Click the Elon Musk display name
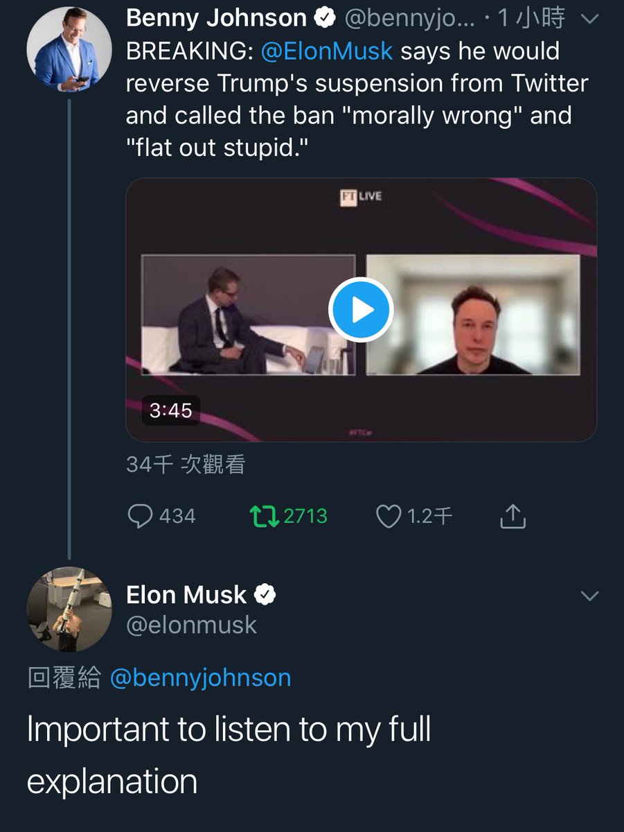 186,595
